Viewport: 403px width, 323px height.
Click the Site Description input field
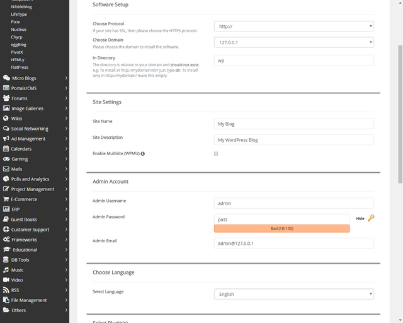(294, 140)
